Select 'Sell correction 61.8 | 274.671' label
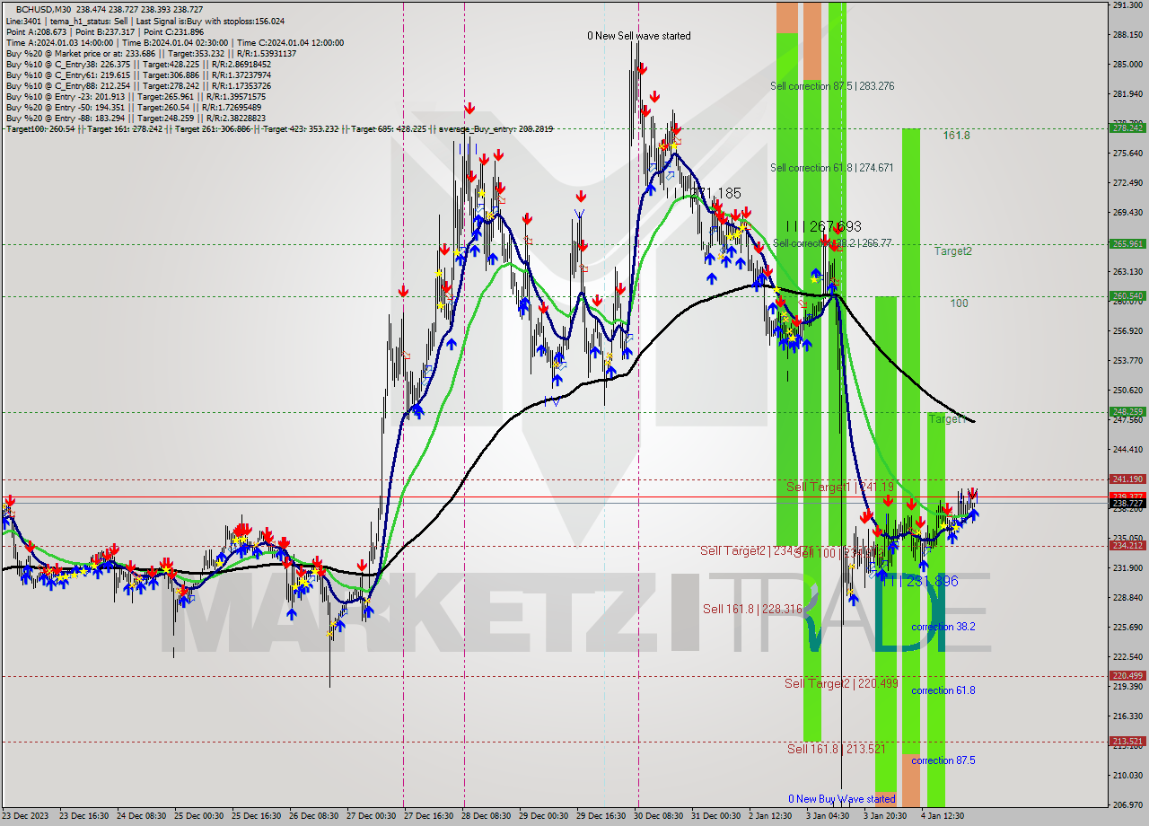This screenshot has width=1149, height=826. 831,168
